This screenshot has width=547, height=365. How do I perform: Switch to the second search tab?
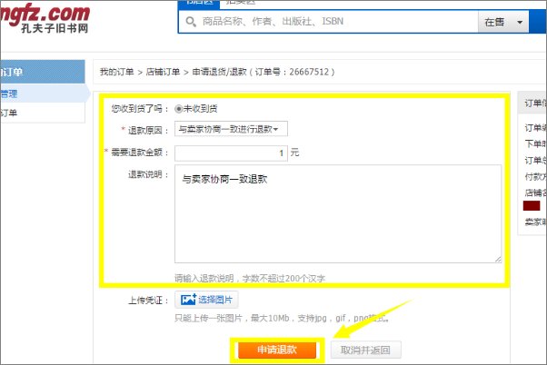pos(241,4)
